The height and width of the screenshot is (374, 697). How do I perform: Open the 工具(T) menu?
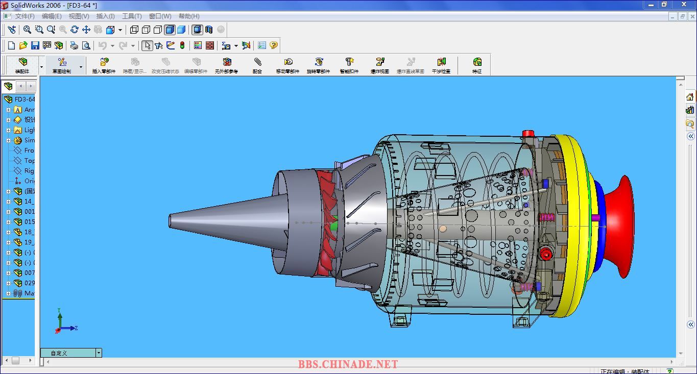click(x=132, y=16)
